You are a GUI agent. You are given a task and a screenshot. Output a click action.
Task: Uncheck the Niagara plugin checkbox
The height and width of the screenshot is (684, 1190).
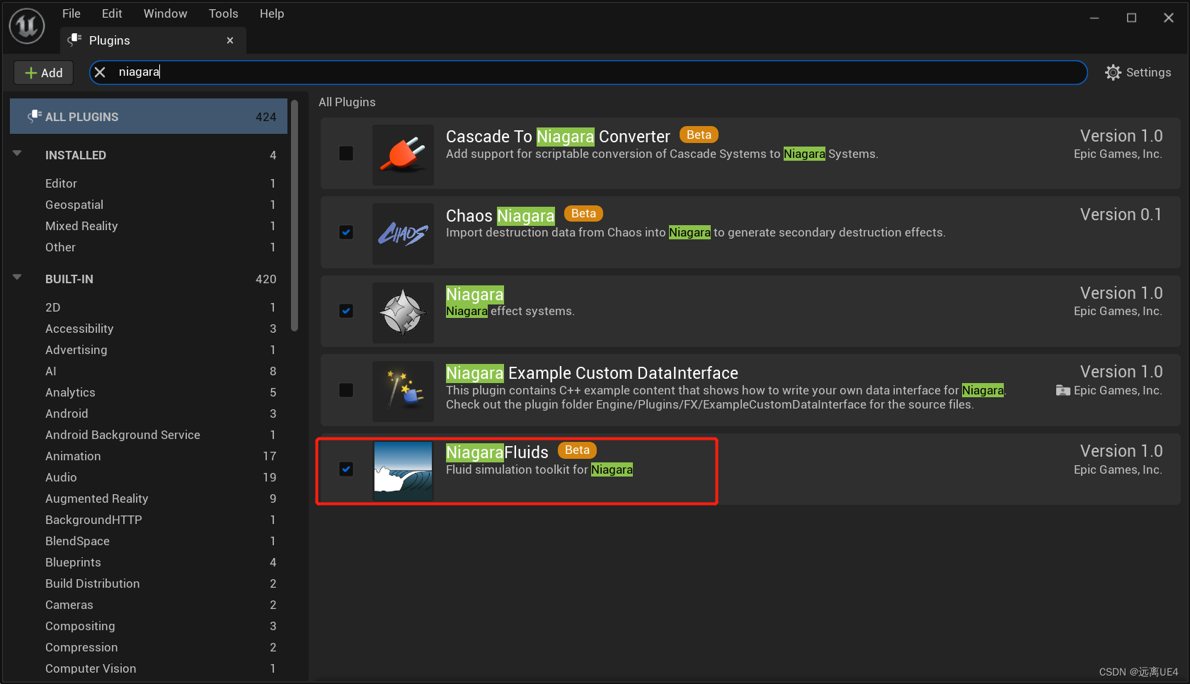[346, 311]
